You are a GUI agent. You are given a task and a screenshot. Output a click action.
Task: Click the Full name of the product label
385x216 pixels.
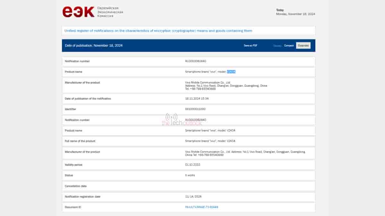point(80,141)
